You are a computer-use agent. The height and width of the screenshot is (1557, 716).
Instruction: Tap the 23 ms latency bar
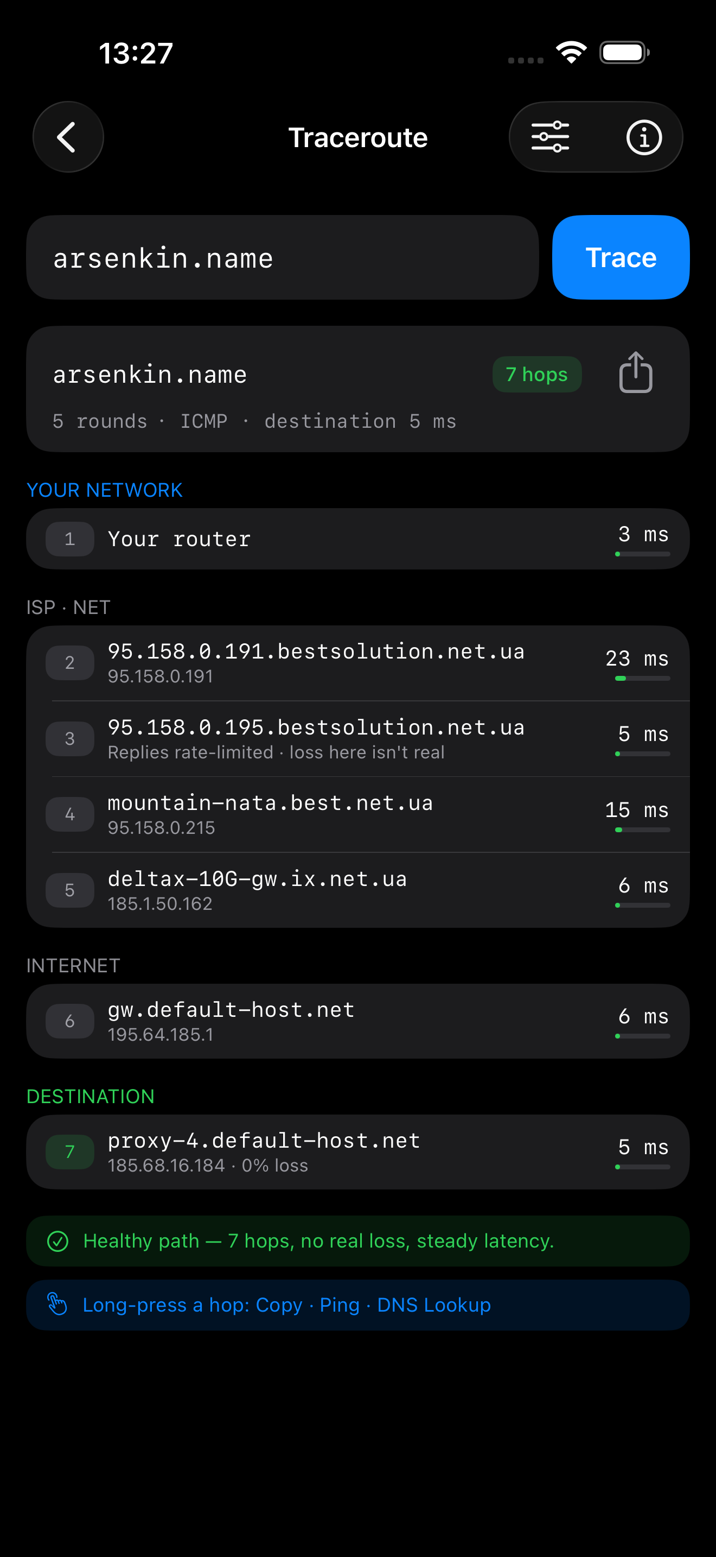pos(642,679)
